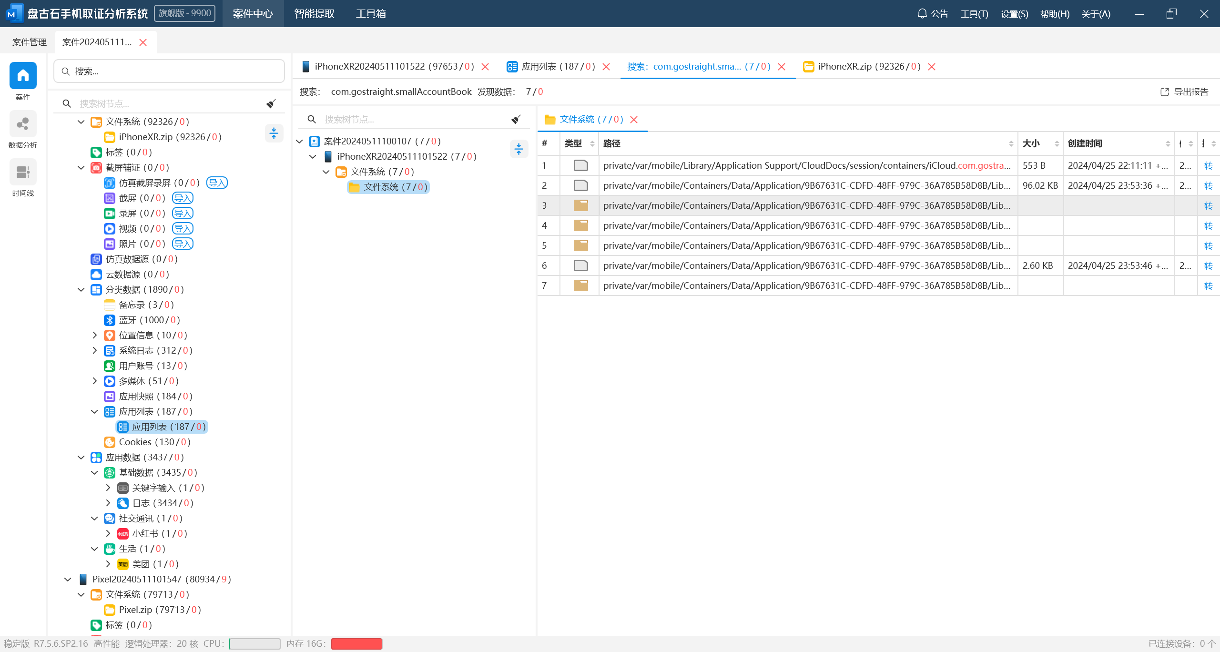Click the collapse-all icon beside 文件系统 in left tree
This screenshot has width=1220, height=652.
coord(274,133)
